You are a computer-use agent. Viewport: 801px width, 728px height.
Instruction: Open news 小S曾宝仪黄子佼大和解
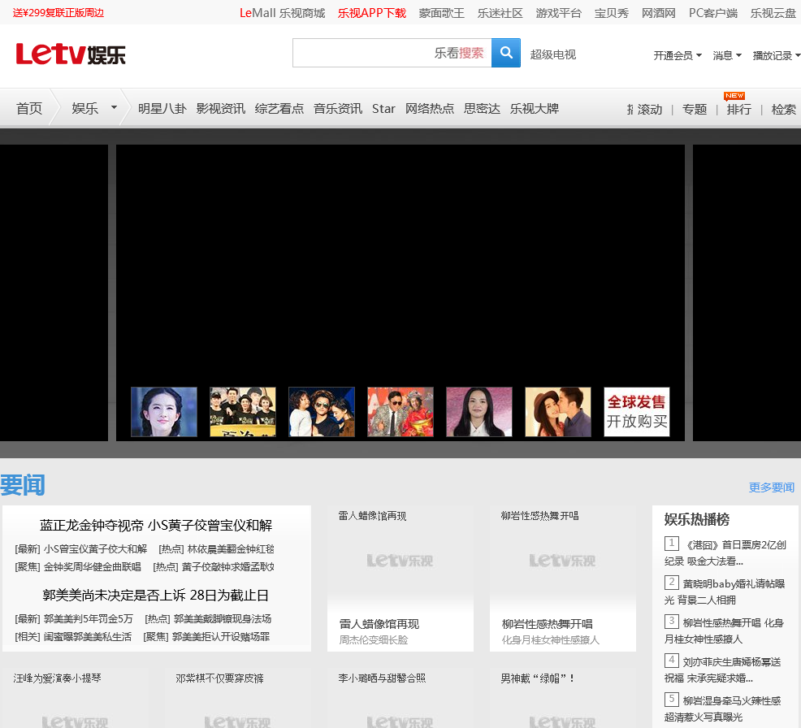point(95,548)
